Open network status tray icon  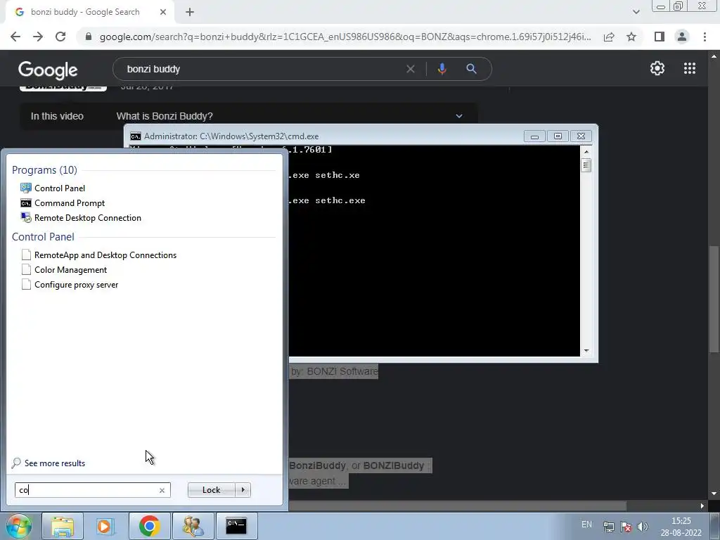coord(609,527)
